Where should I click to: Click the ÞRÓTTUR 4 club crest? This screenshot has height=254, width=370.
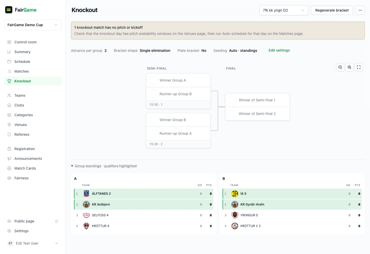click(86, 226)
